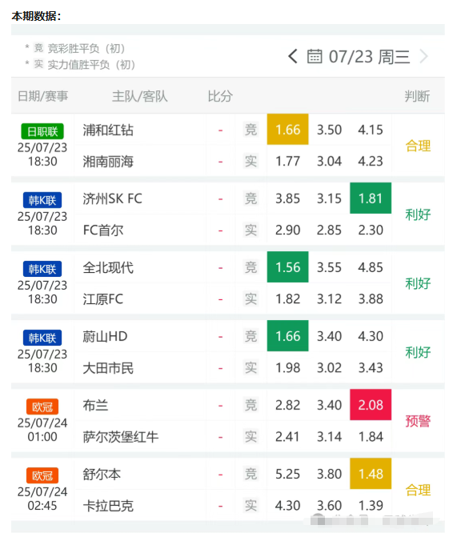Click 利好 judgment for 蔚山HD match
Image resolution: width=461 pixels, height=533 pixels.
(418, 352)
